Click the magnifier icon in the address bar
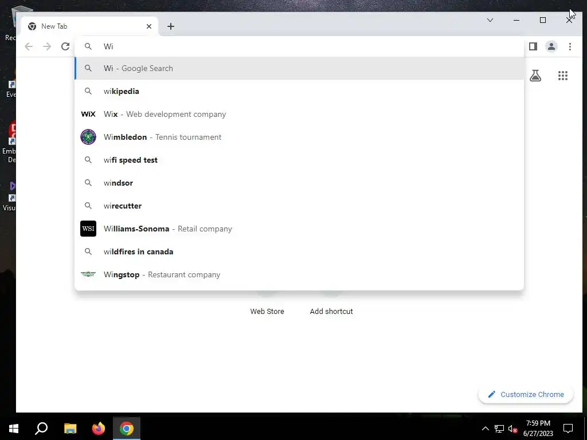Viewport: 587px width, 440px height. tap(88, 46)
